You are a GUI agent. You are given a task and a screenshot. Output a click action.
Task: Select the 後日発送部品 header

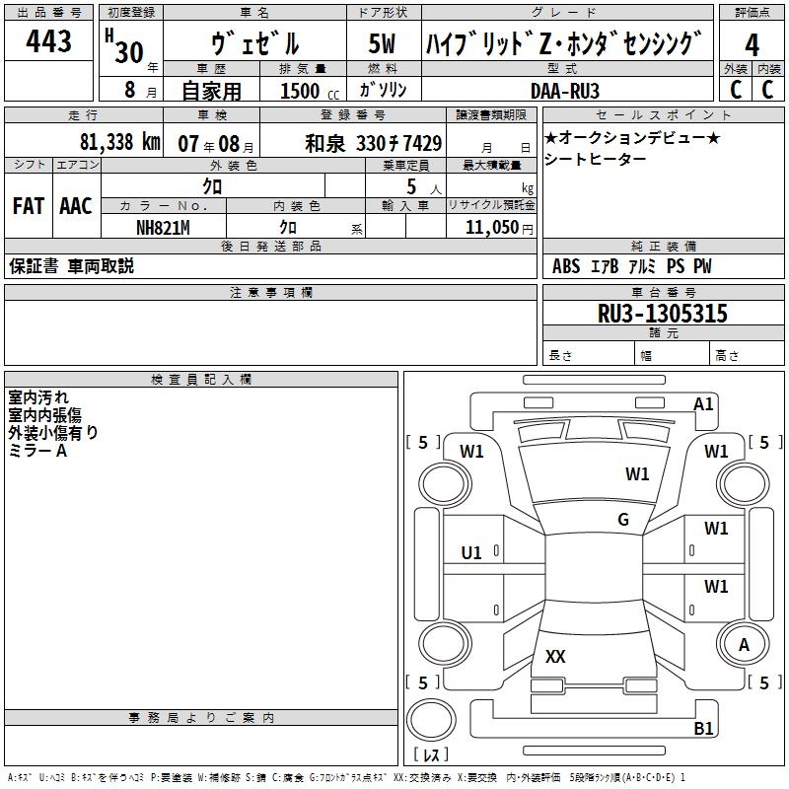tap(270, 246)
